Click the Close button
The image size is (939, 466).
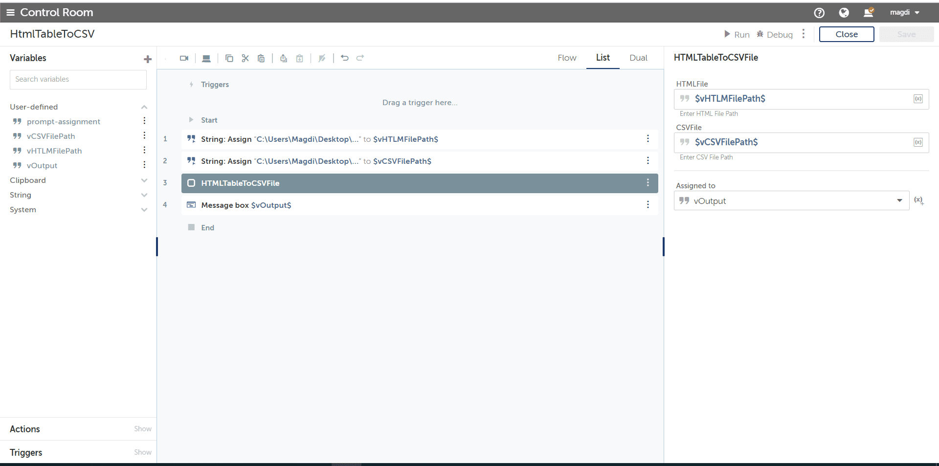tap(847, 34)
